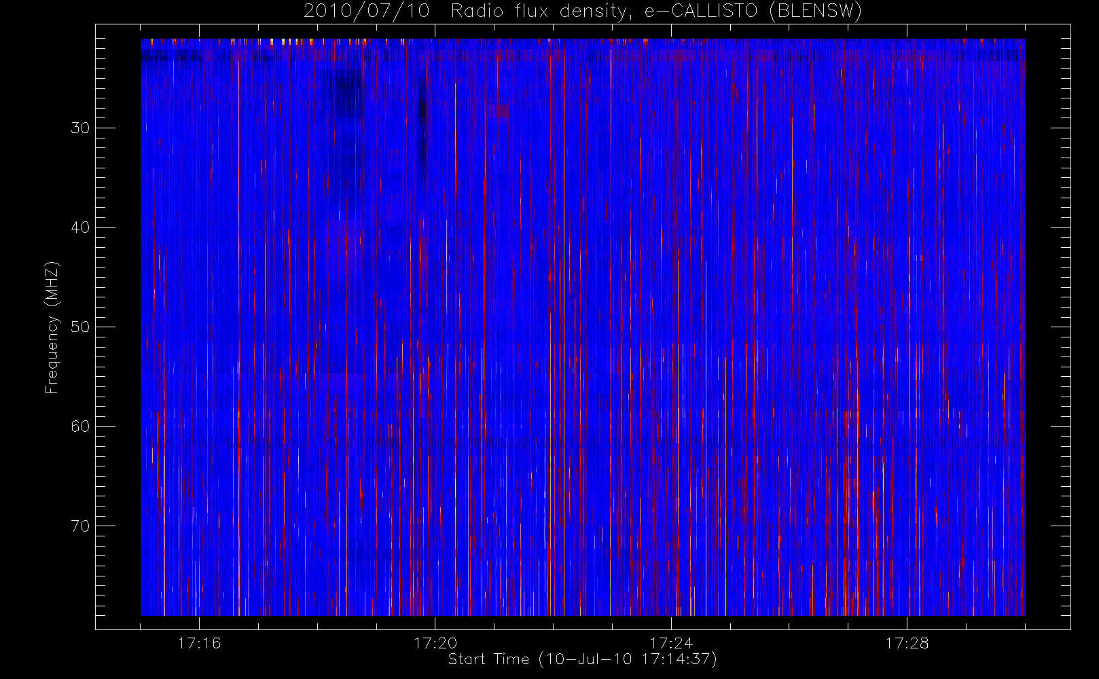Viewport: 1099px width, 679px height.
Task: Click the 70 frequency tick label
Action: (x=80, y=526)
